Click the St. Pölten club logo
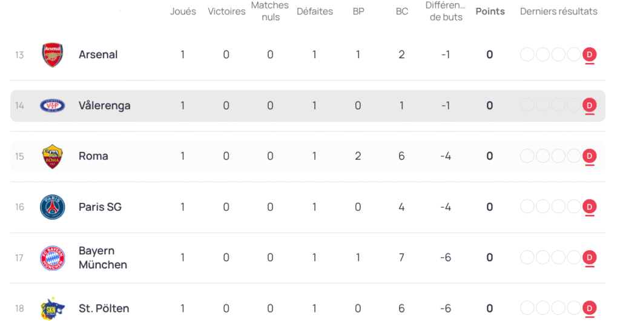This screenshot has height=321, width=620. (52, 308)
